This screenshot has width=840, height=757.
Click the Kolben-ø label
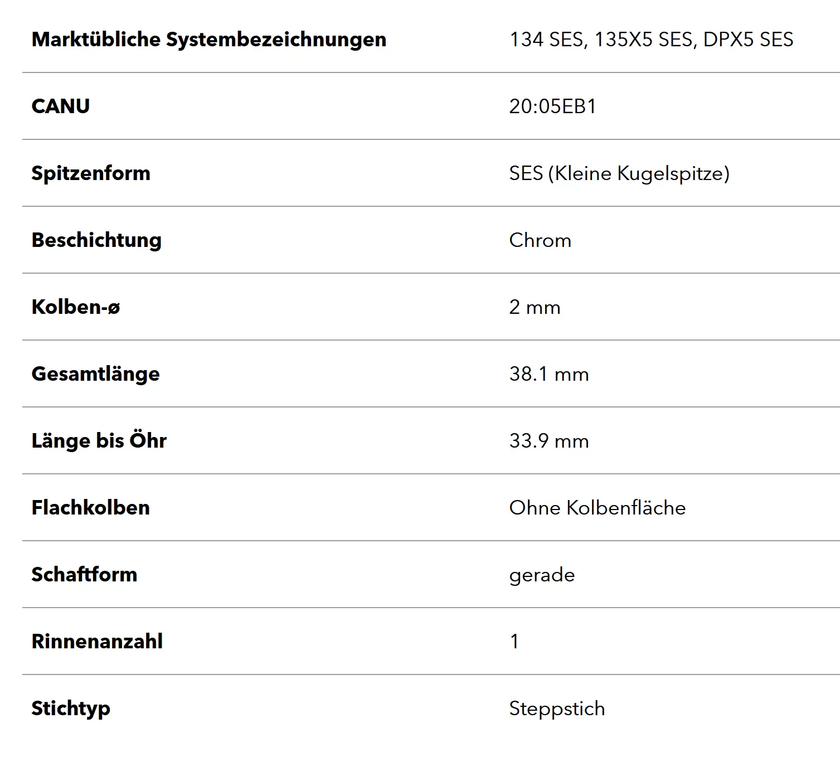pyautogui.click(x=76, y=307)
